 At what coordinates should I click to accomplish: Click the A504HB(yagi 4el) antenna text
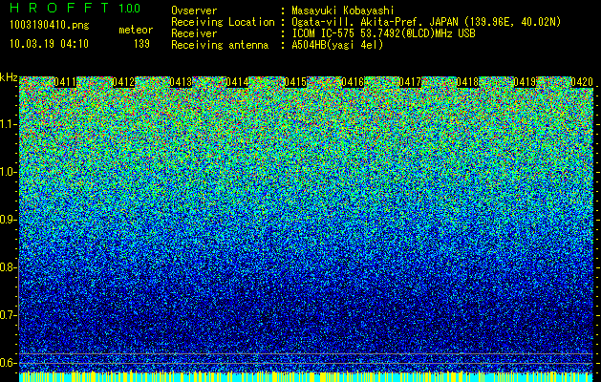(x=337, y=45)
